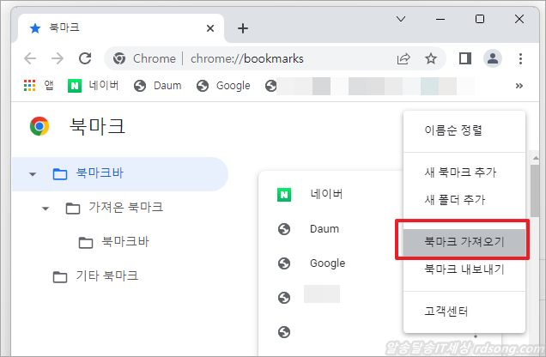The image size is (546, 357).
Task: Collapse the 북마크바 folder tree
Action: [33, 174]
